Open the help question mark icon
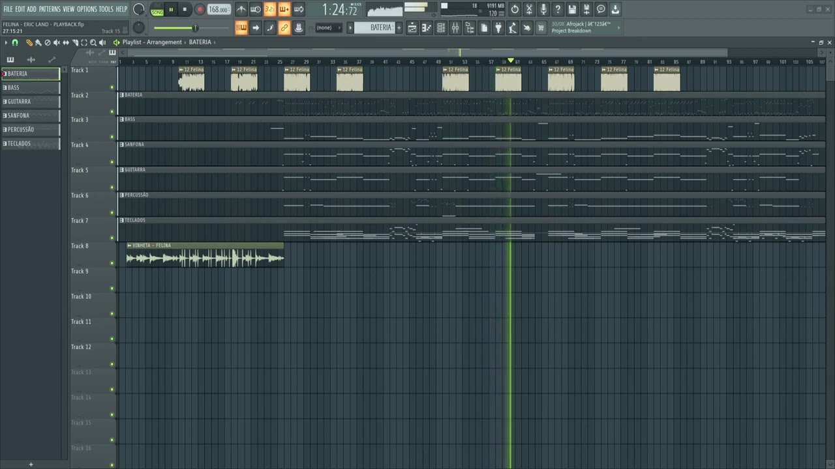Screen dimensions: 835x469 pos(557,9)
